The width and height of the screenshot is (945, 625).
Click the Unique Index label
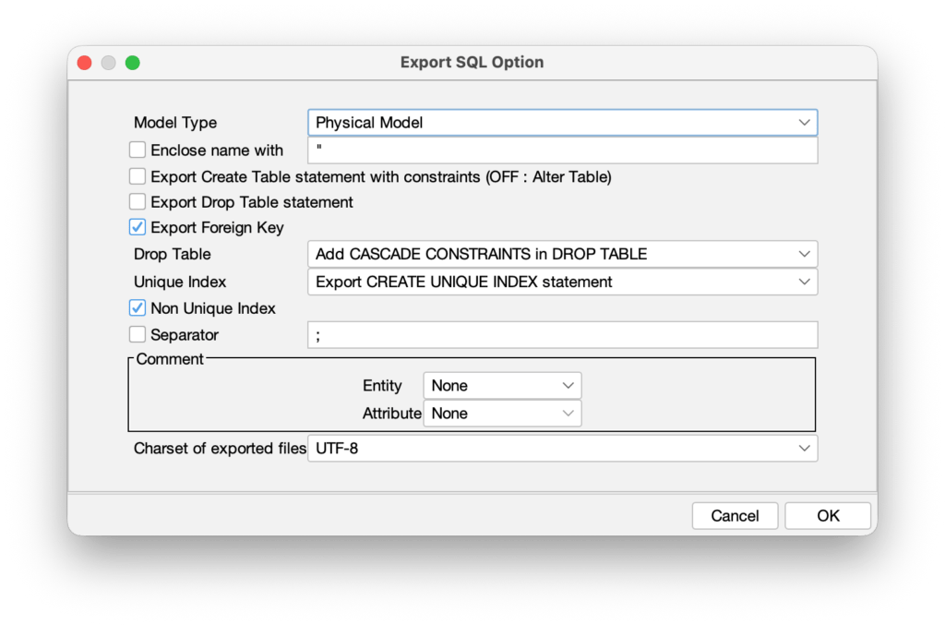coord(180,282)
